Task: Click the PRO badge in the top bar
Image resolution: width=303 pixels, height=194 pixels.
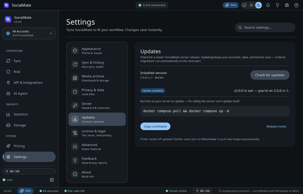Action: pos(231,5)
